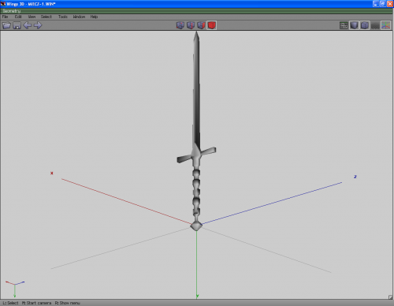
Task: Select vertex selection mode cube
Action: [180, 25]
